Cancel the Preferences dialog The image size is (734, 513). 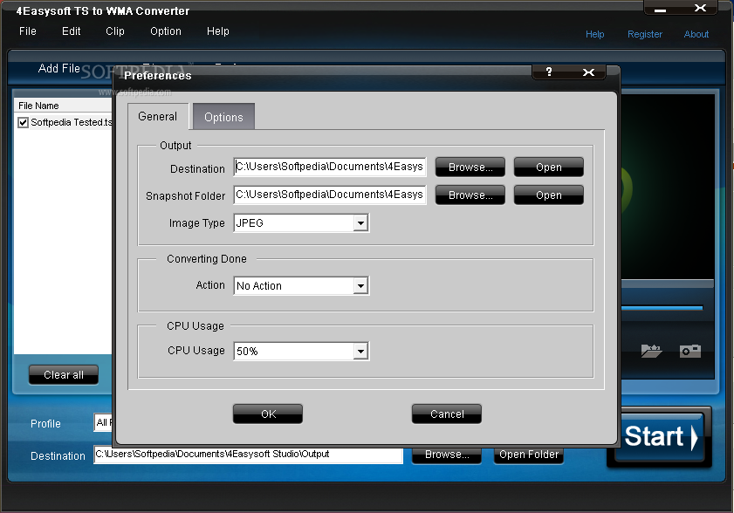447,414
